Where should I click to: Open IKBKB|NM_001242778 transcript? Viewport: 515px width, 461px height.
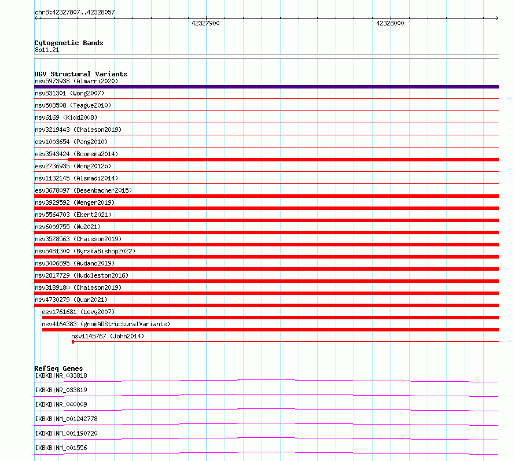[66, 419]
